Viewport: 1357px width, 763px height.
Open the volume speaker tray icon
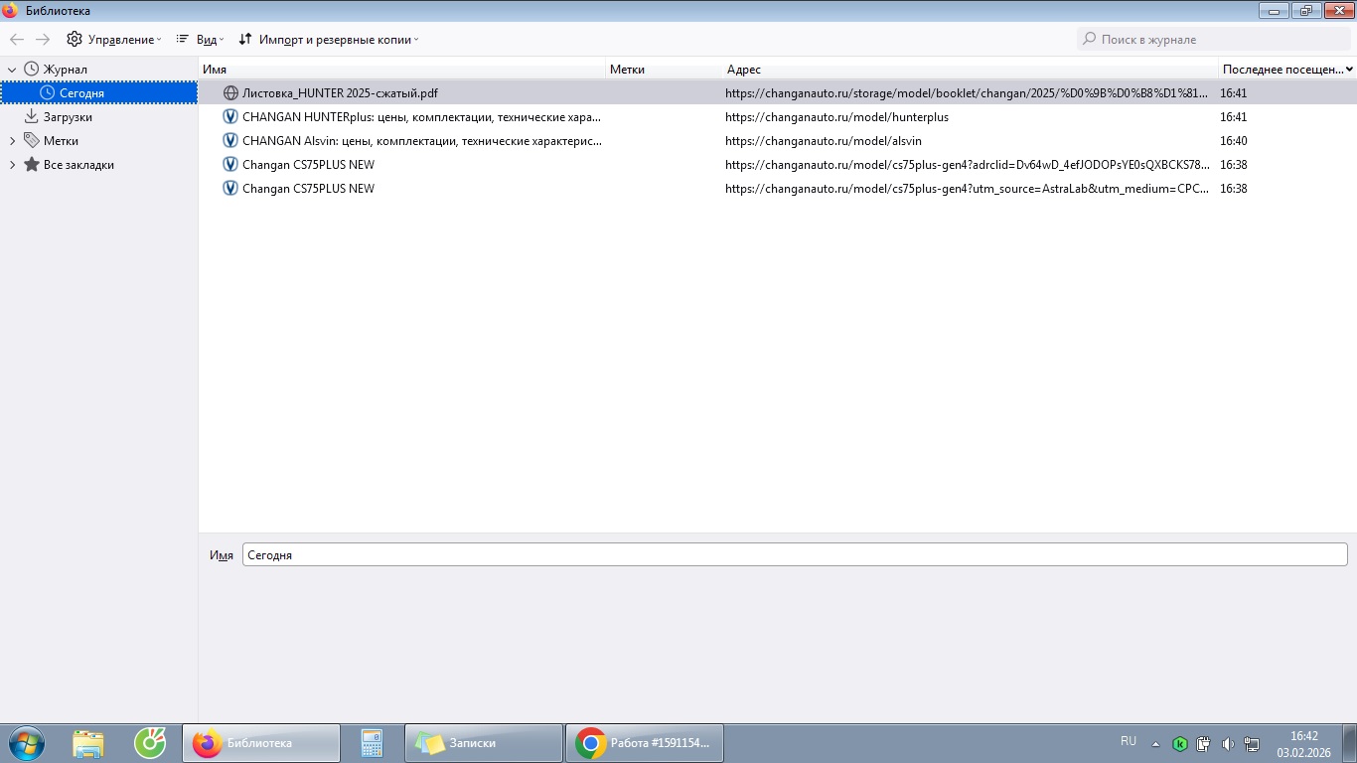1228,744
